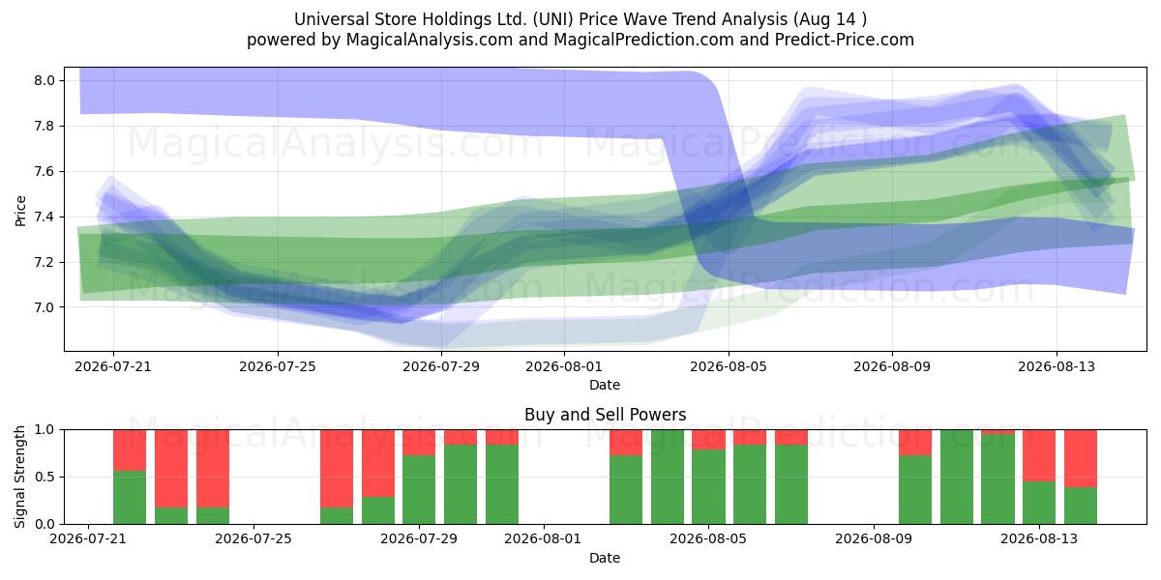Click the 0.5 signal strength tick

click(46, 477)
